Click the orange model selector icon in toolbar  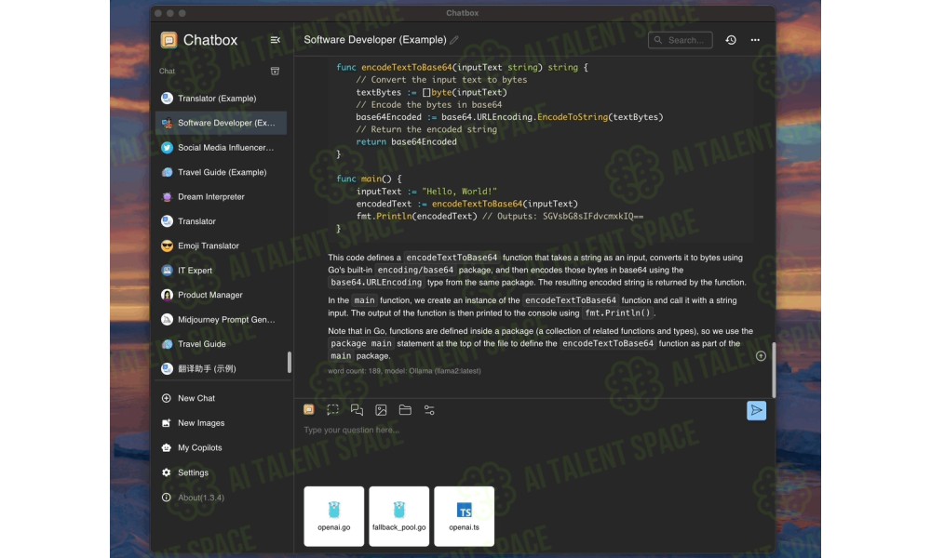[309, 410]
